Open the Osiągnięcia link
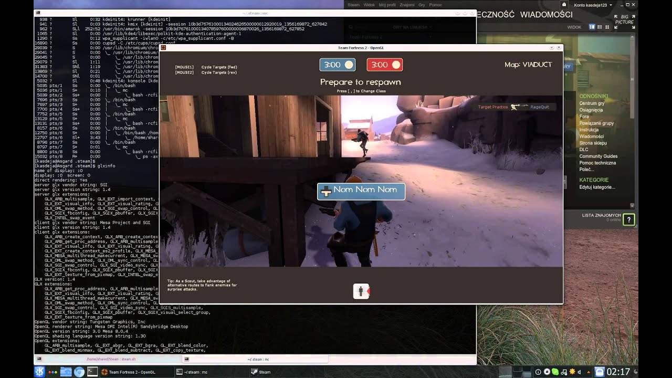This screenshot has width=672, height=378. click(x=591, y=110)
